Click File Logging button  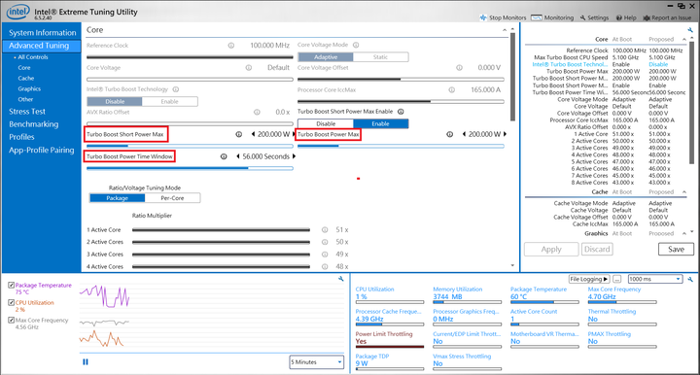[589, 279]
